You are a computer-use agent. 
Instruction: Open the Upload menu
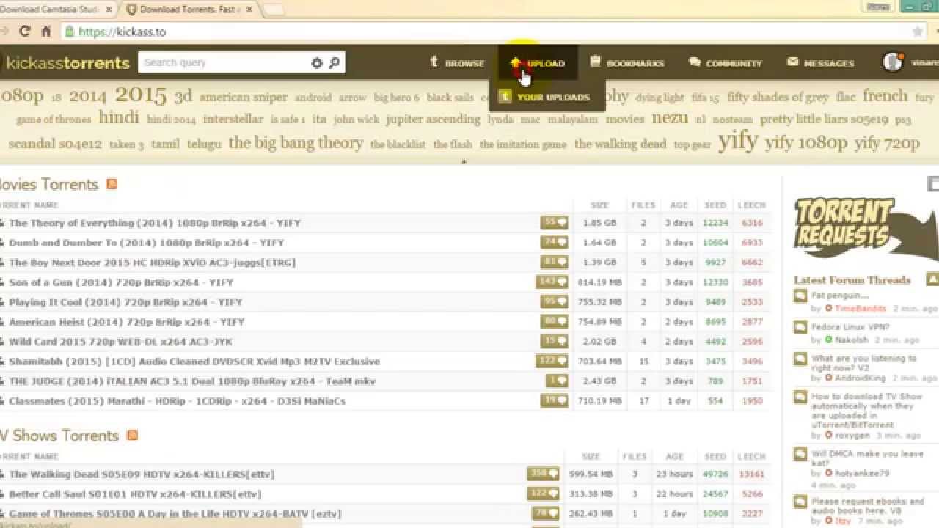coord(538,63)
